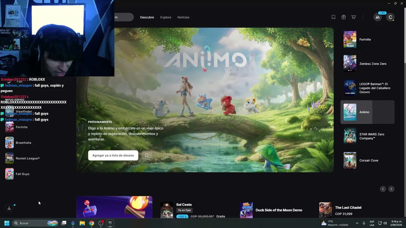
Task: Open the clock and date in taskbar
Action: [396, 223]
